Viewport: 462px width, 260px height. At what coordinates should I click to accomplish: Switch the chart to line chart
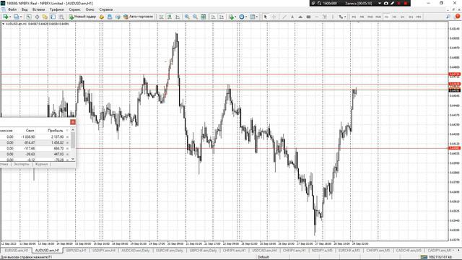coord(178,17)
